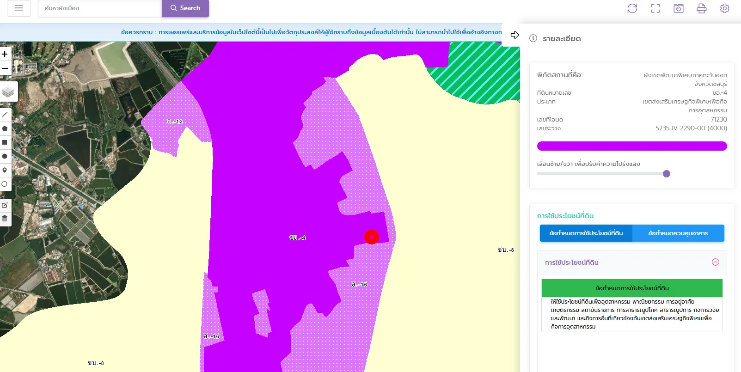Click the refresh icon in top bar

(632, 8)
